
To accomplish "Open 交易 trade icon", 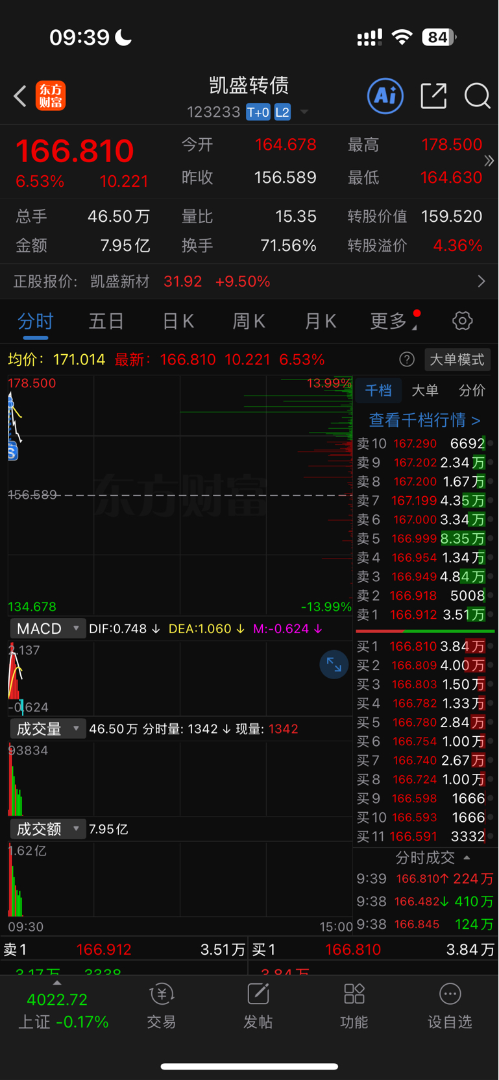I will (x=161, y=1007).
